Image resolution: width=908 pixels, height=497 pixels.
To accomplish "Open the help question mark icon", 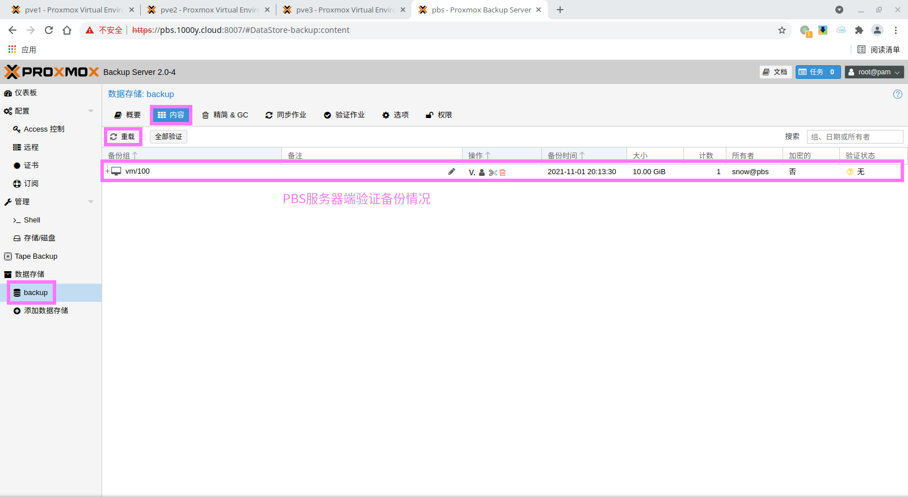I will (897, 94).
